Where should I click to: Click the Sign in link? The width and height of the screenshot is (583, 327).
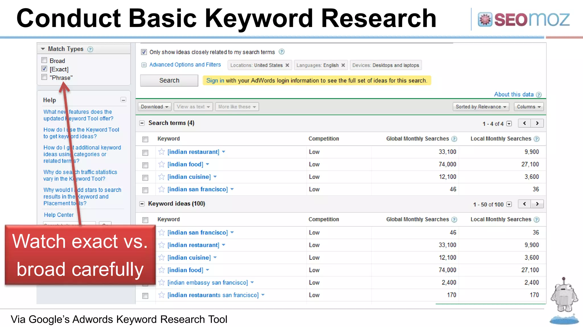click(x=215, y=81)
